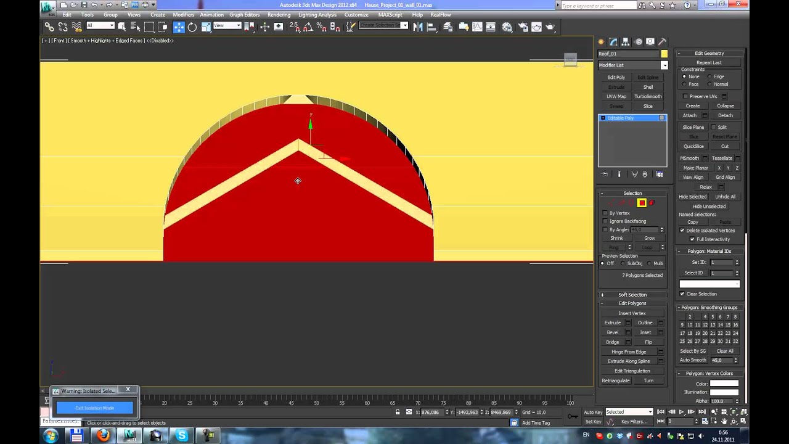Collapse the Edit Geometry rollout
The width and height of the screenshot is (789, 444).
[x=709, y=54]
